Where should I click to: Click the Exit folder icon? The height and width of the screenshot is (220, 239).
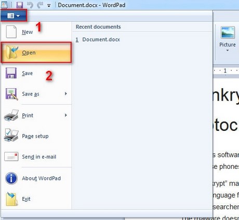(x=12, y=199)
